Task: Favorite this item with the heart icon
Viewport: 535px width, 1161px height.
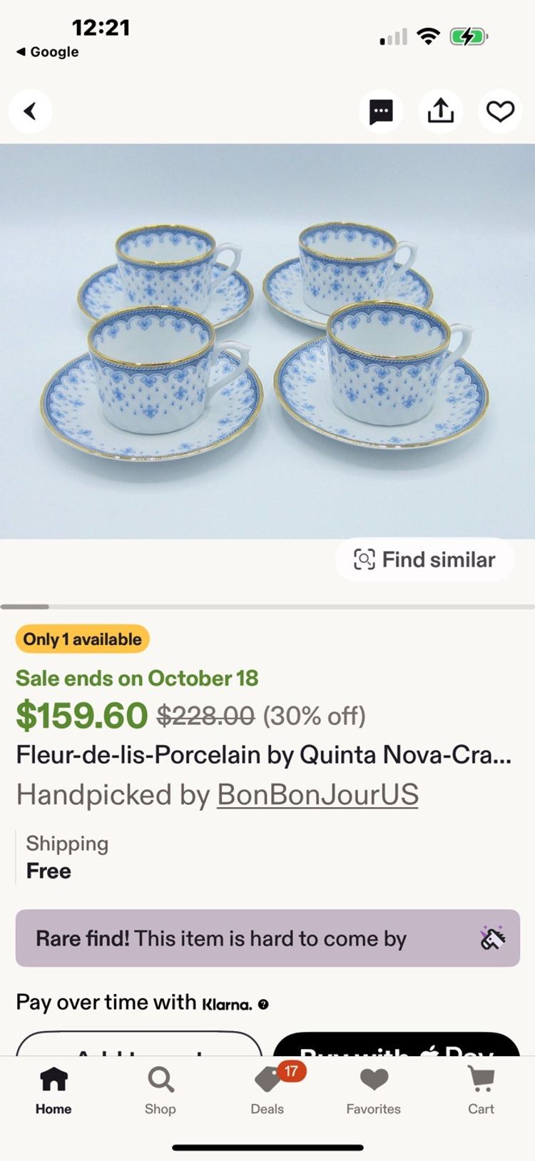Action: (500, 111)
